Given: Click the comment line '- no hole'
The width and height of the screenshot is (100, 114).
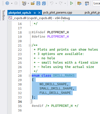Looking at the screenshot, I should (46, 58).
